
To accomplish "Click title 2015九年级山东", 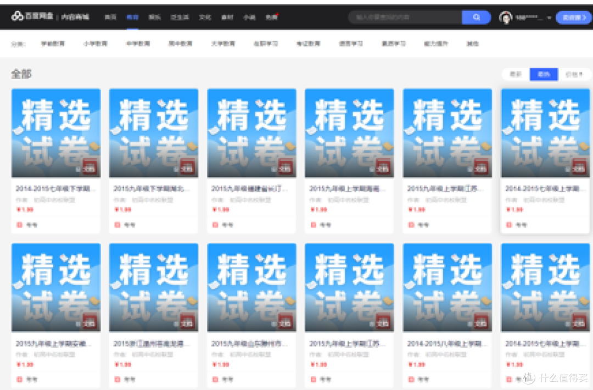I will [x=250, y=343].
